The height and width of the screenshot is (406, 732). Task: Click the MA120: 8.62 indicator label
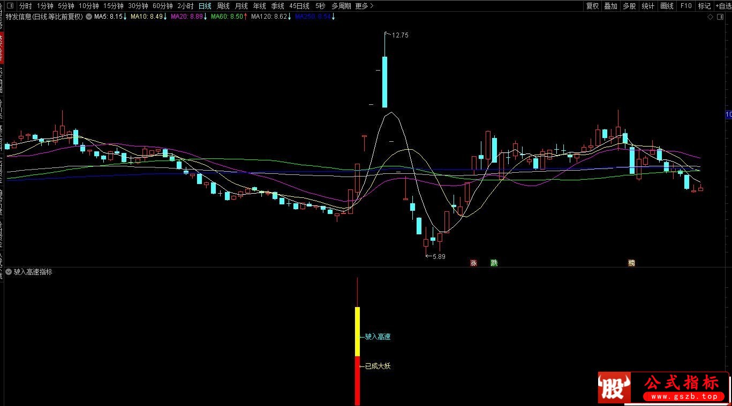tap(271, 17)
